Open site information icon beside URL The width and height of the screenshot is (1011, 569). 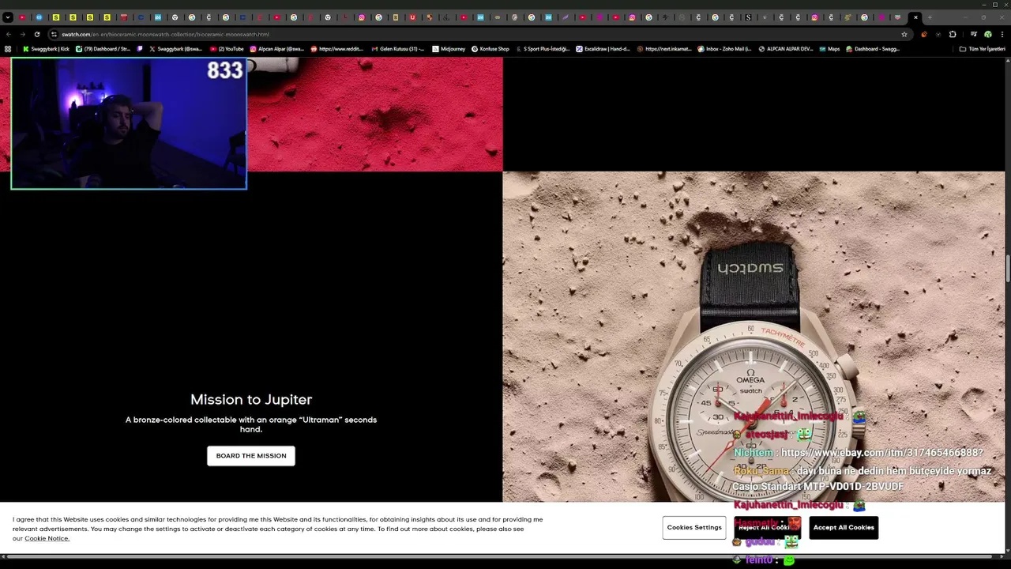[54, 34]
